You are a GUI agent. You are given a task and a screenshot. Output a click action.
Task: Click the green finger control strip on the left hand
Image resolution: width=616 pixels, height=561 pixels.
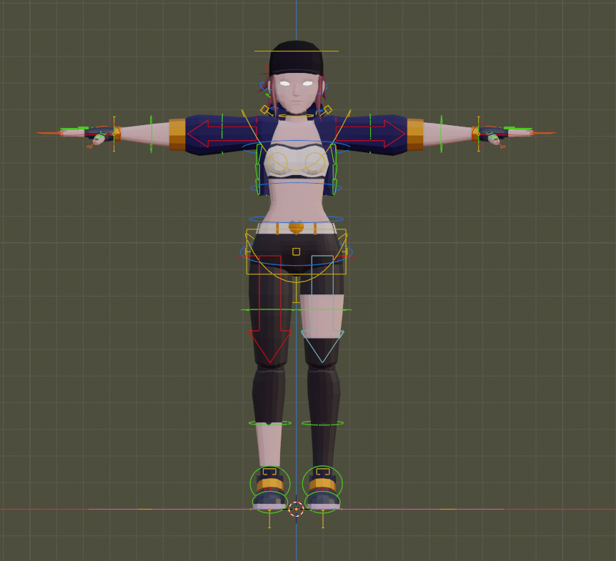point(74,128)
